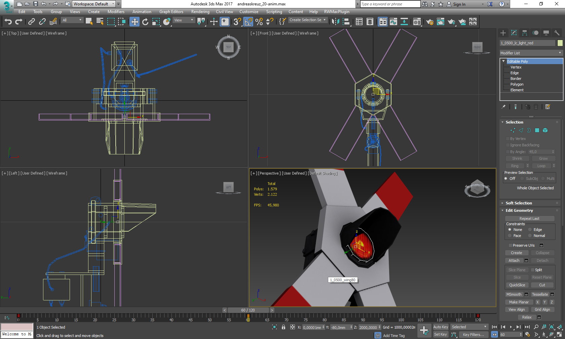Click the Mirror tool in main toolbar

pyautogui.click(x=335, y=22)
